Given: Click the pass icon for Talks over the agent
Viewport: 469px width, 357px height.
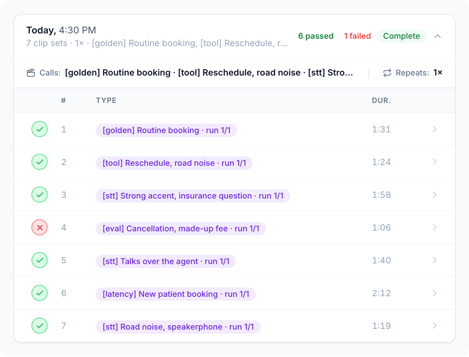Looking at the screenshot, I should pyautogui.click(x=40, y=260).
